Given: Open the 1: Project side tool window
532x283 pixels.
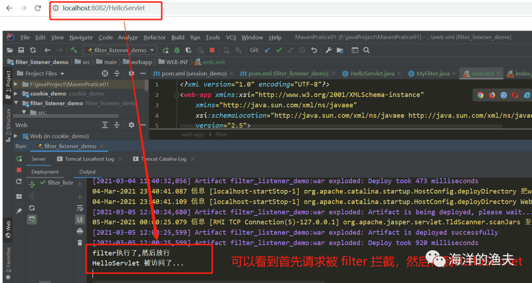Looking at the screenshot, I should (8, 85).
